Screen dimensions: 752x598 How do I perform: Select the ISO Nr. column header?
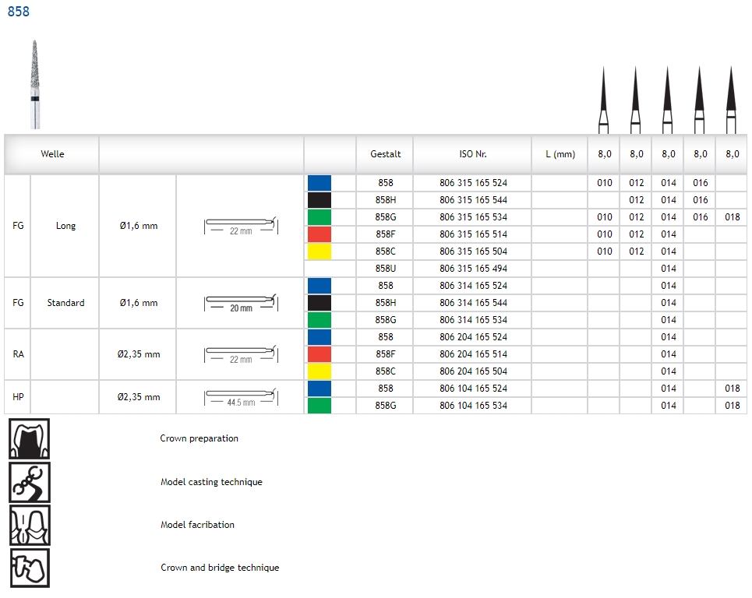click(x=473, y=154)
